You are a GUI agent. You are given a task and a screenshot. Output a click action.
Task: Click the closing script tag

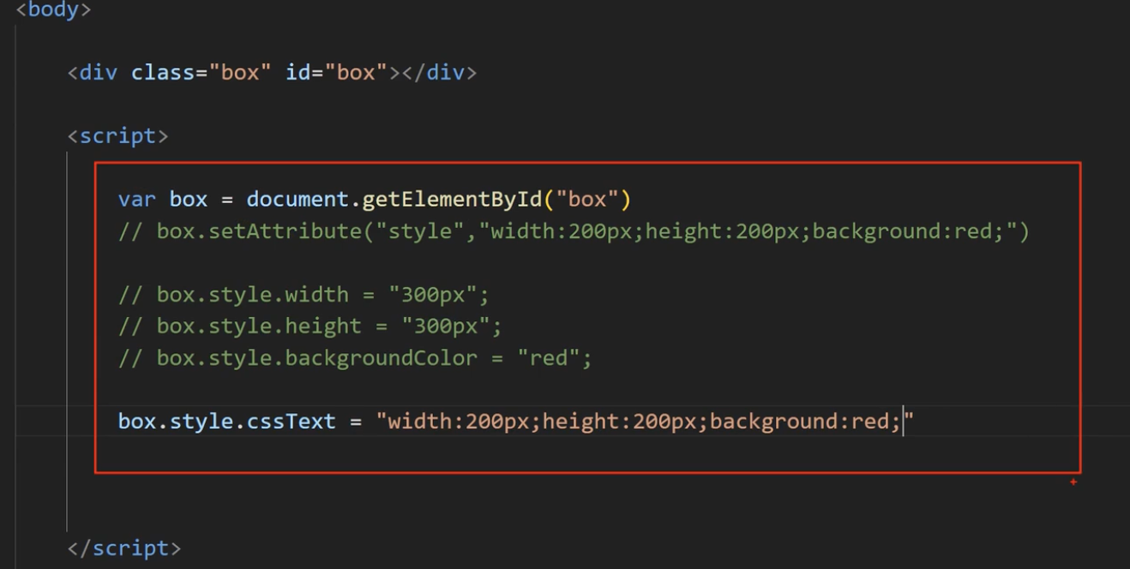124,548
